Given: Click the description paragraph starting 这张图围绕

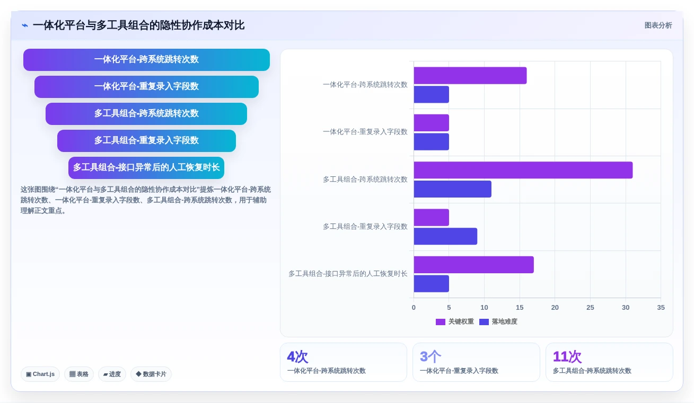Looking at the screenshot, I should point(146,200).
